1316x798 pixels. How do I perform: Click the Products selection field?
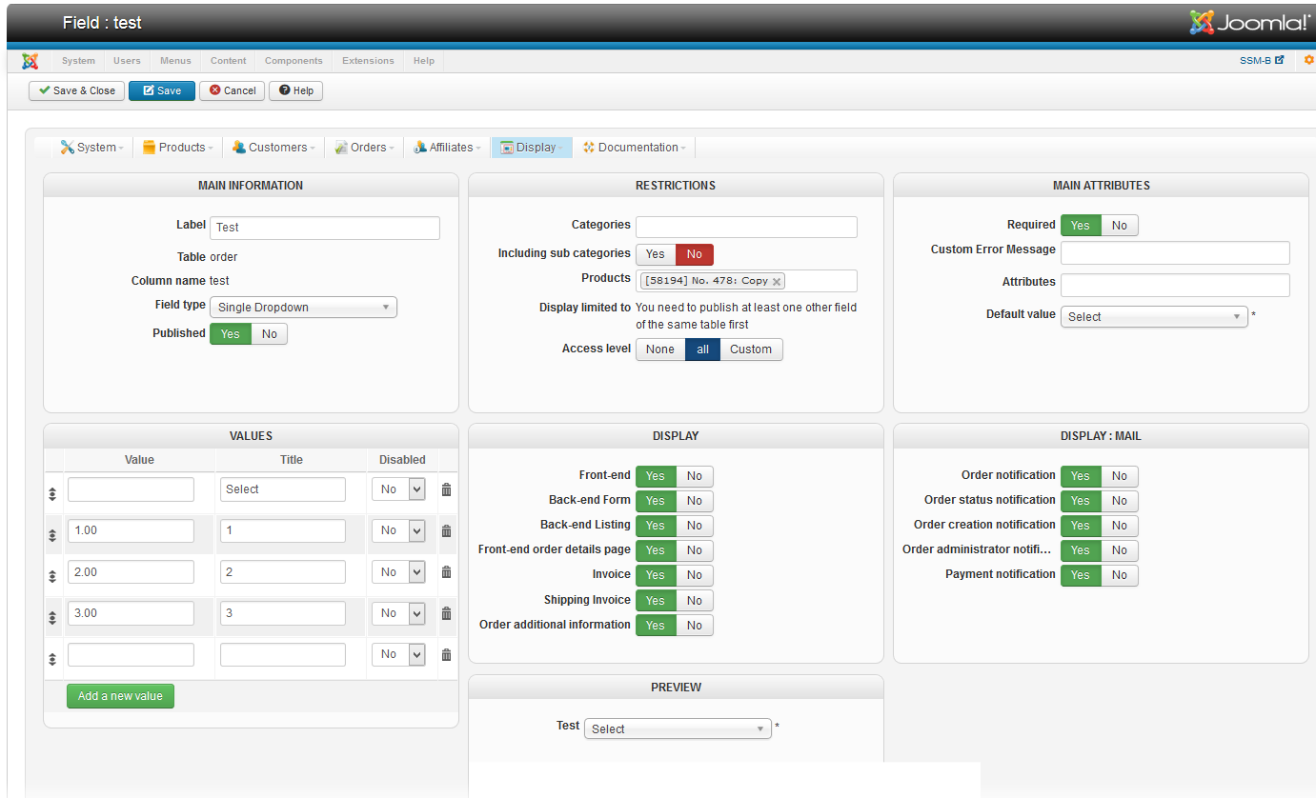[x=746, y=281]
